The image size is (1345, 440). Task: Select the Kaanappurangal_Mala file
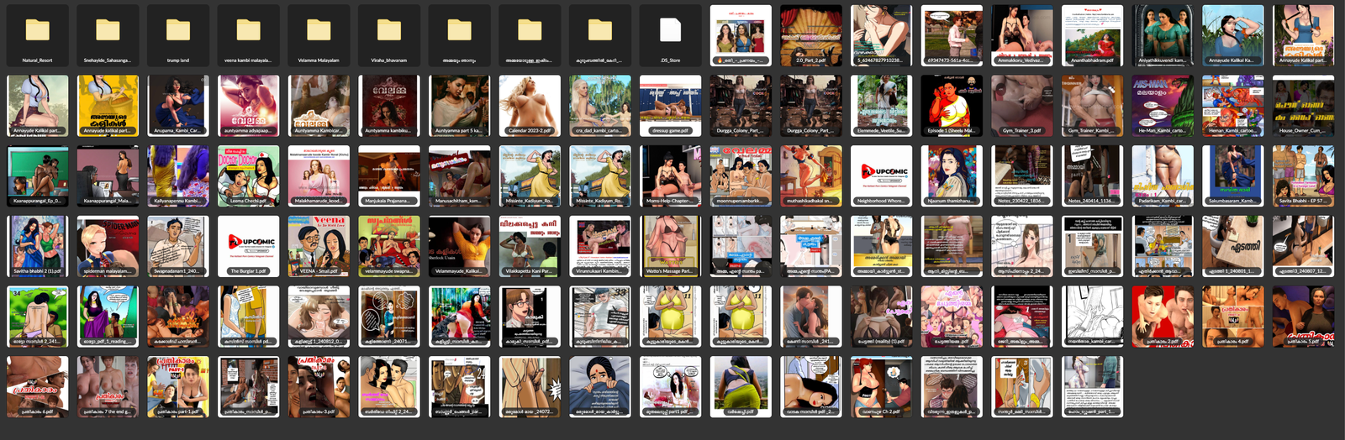[108, 177]
